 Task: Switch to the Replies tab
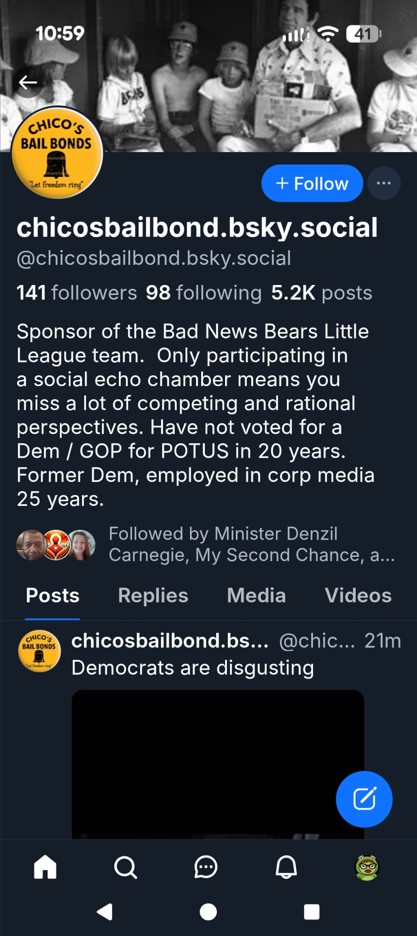pos(153,596)
